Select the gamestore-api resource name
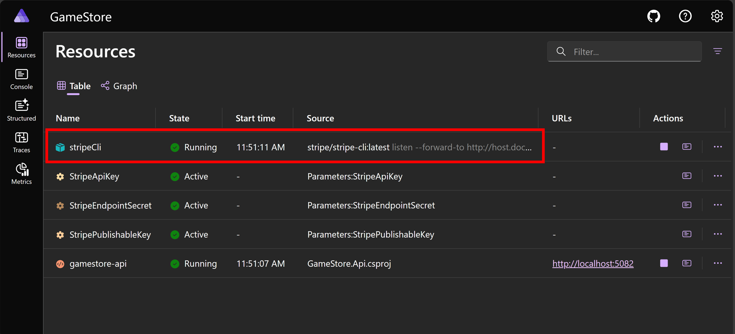Screen dimensions: 735x334 pos(98,263)
